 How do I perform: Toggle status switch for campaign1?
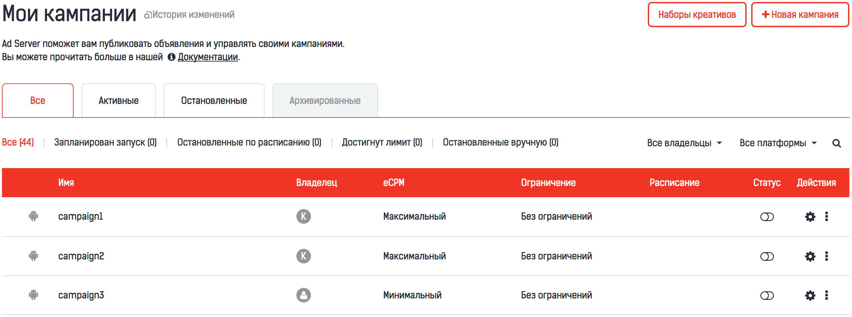(767, 217)
